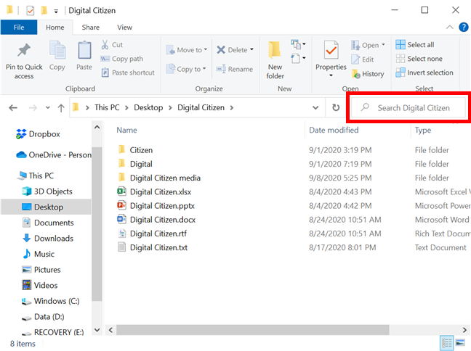Open 3D Objects in sidebar

coord(47,191)
